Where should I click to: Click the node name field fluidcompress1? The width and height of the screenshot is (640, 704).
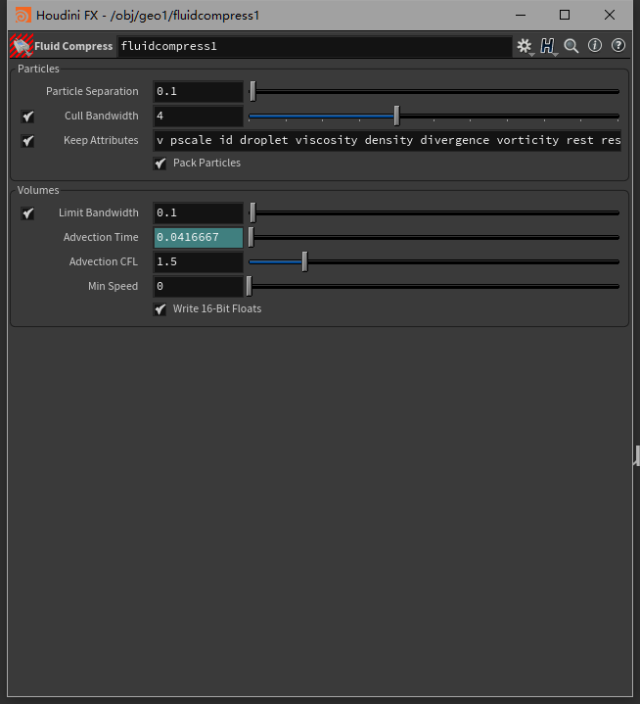point(314,46)
